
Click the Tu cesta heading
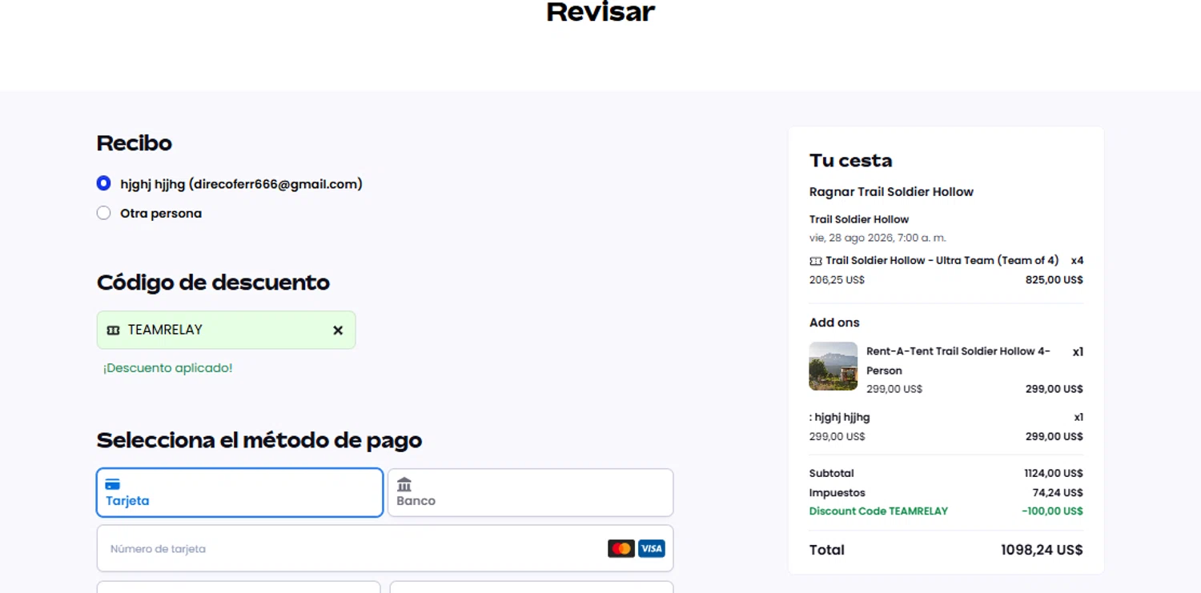point(850,161)
